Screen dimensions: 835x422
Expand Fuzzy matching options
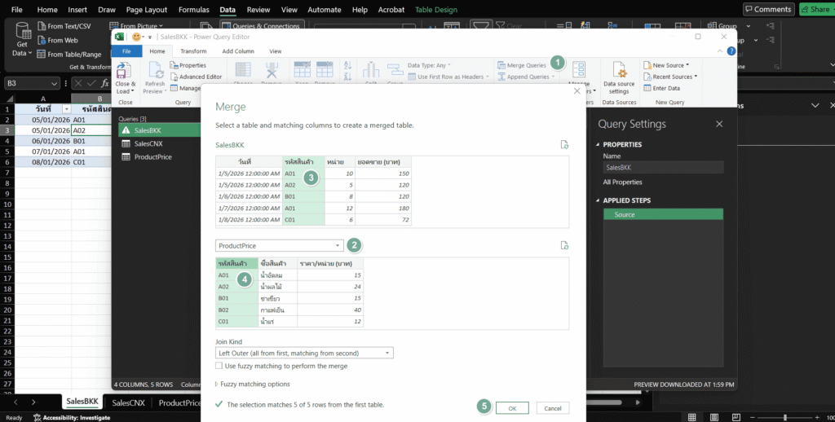pyautogui.click(x=253, y=385)
